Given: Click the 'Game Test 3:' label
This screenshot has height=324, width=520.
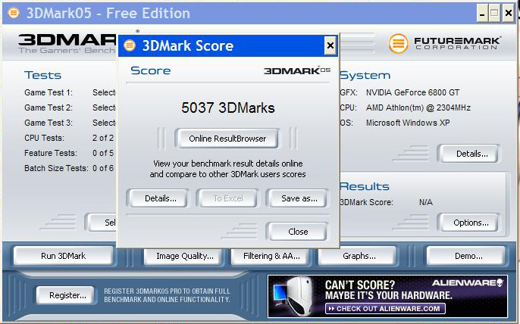Looking at the screenshot, I should [x=49, y=123].
